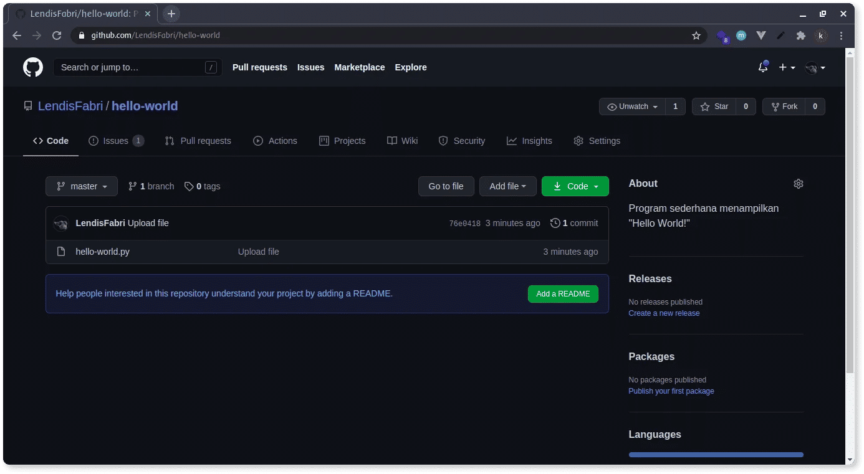The width and height of the screenshot is (864, 474).
Task: Click the pen extension icon
Action: pos(780,36)
